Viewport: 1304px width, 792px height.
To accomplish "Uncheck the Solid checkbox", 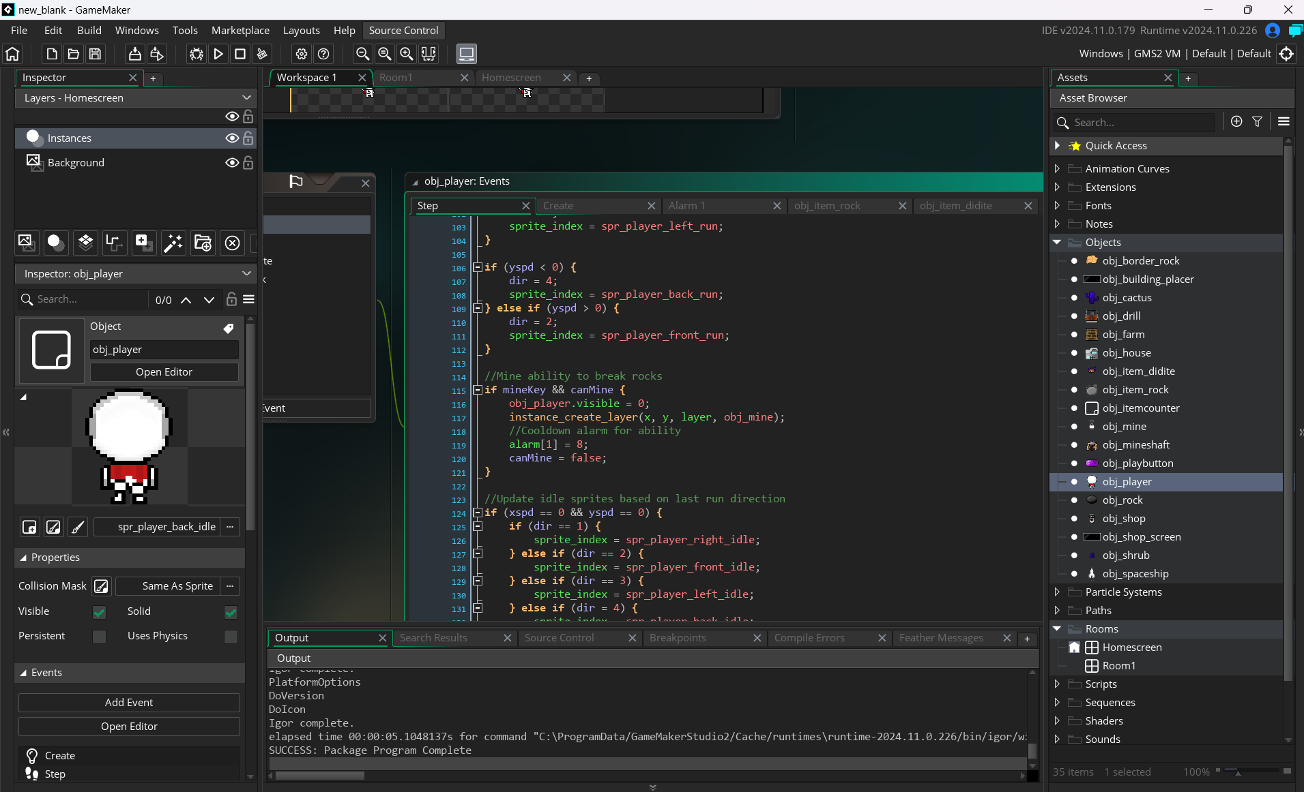I will 231,612.
